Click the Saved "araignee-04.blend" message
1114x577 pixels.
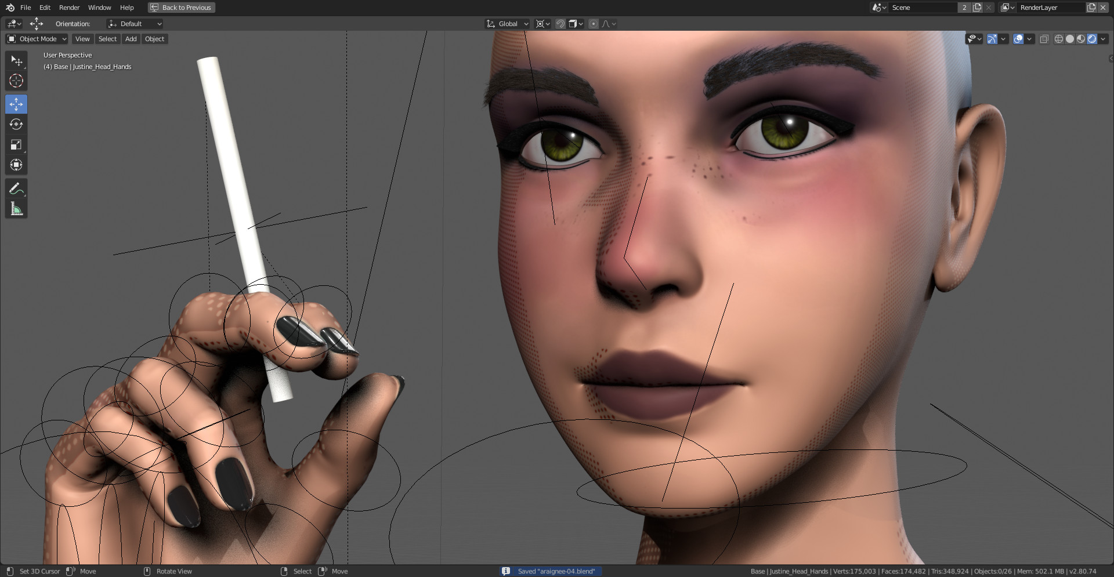point(556,571)
